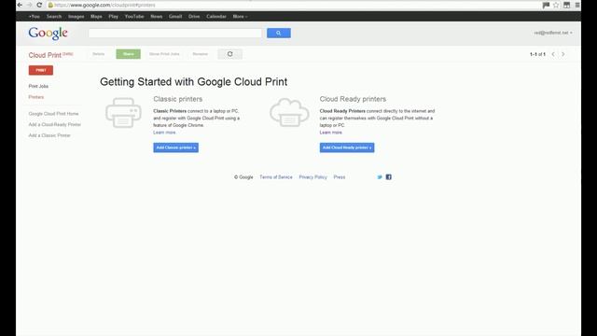The height and width of the screenshot is (336, 597).
Task: Click the browser forward arrow
Action: (x=29, y=5)
